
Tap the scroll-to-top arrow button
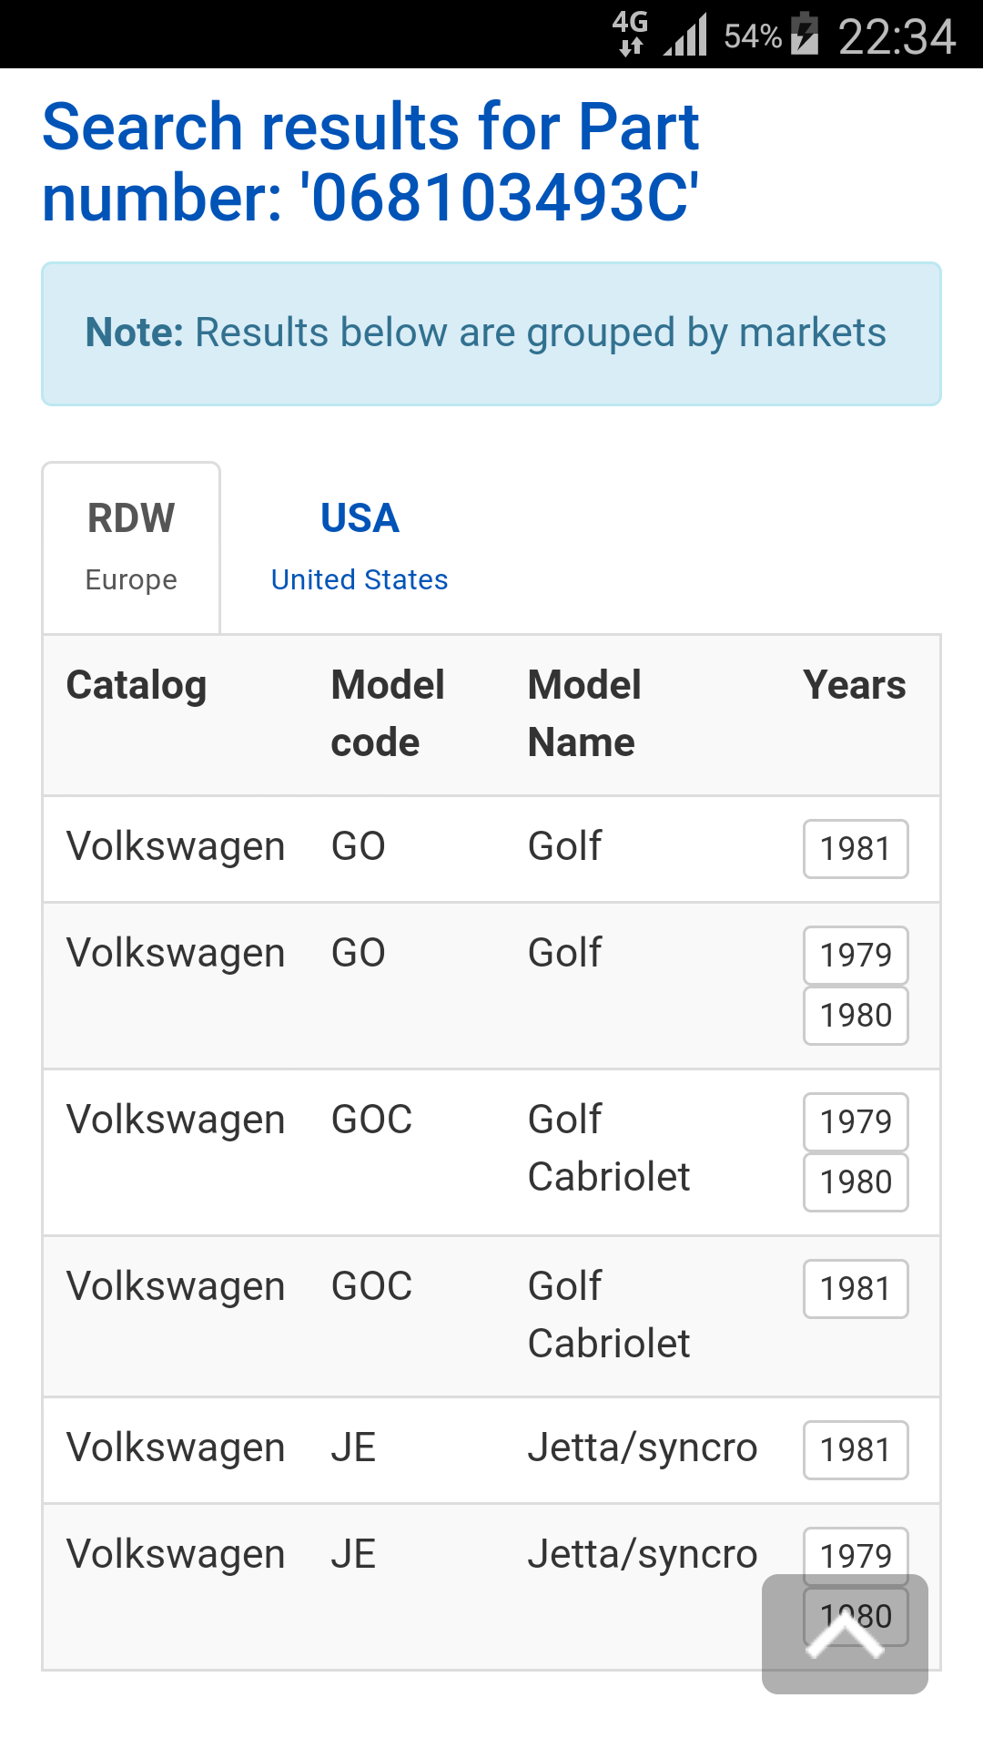click(x=845, y=1634)
